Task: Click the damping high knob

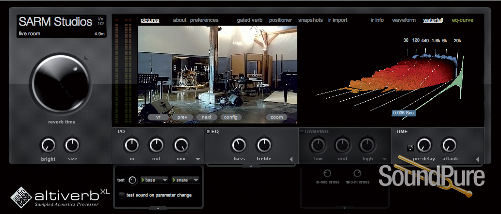Action: coord(367,145)
